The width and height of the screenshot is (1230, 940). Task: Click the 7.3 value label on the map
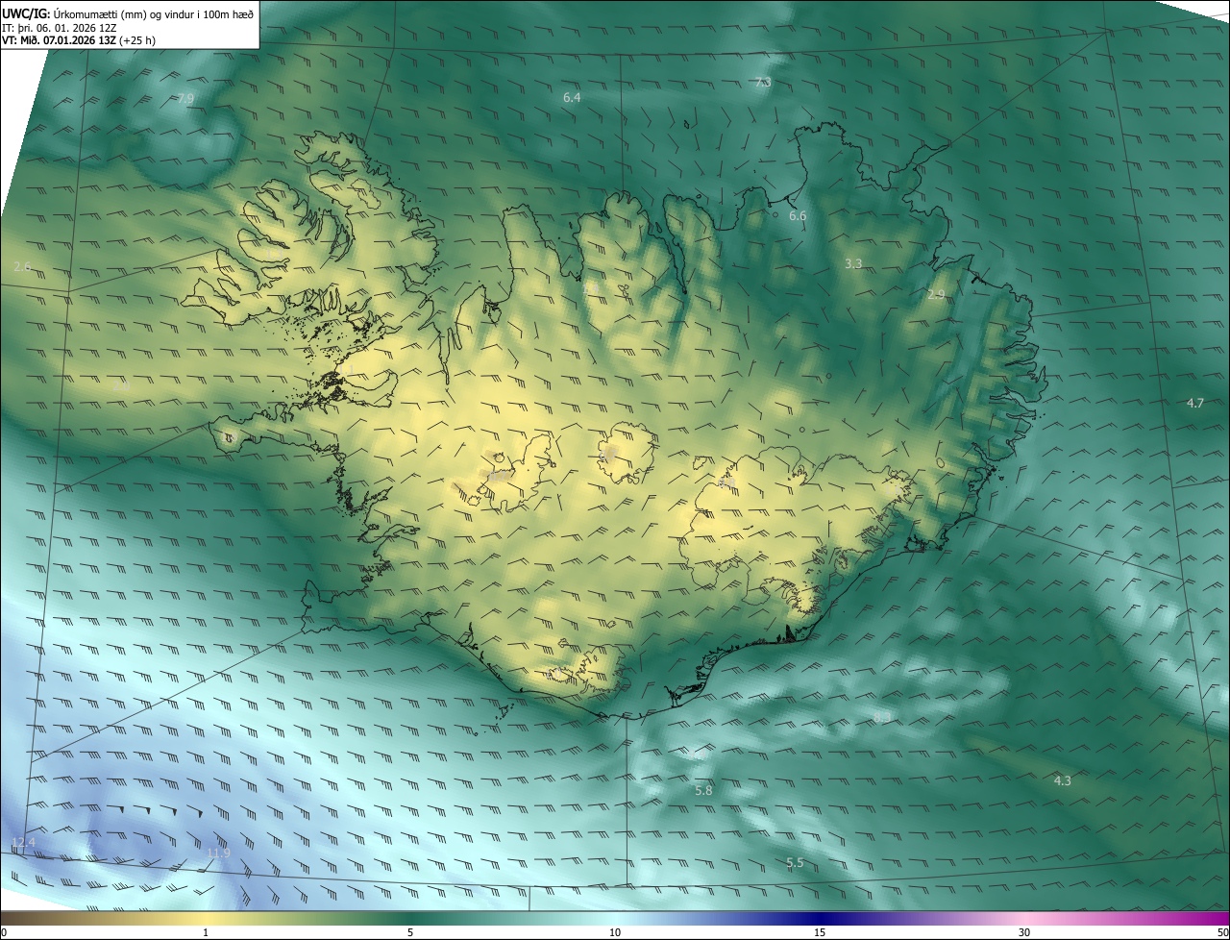coord(763,83)
